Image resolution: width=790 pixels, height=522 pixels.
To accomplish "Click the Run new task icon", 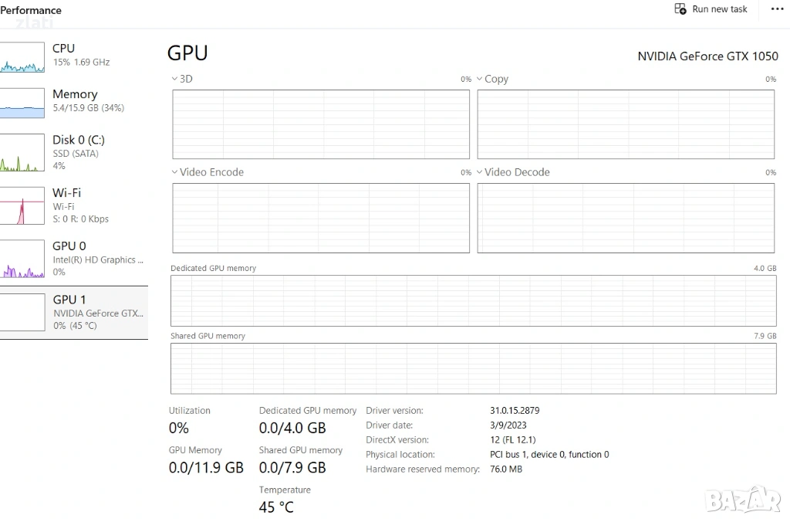I will click(x=680, y=9).
